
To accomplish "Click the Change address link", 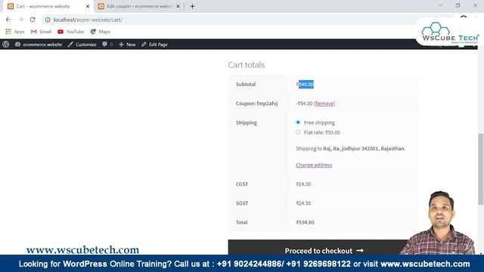I will pos(314,165).
